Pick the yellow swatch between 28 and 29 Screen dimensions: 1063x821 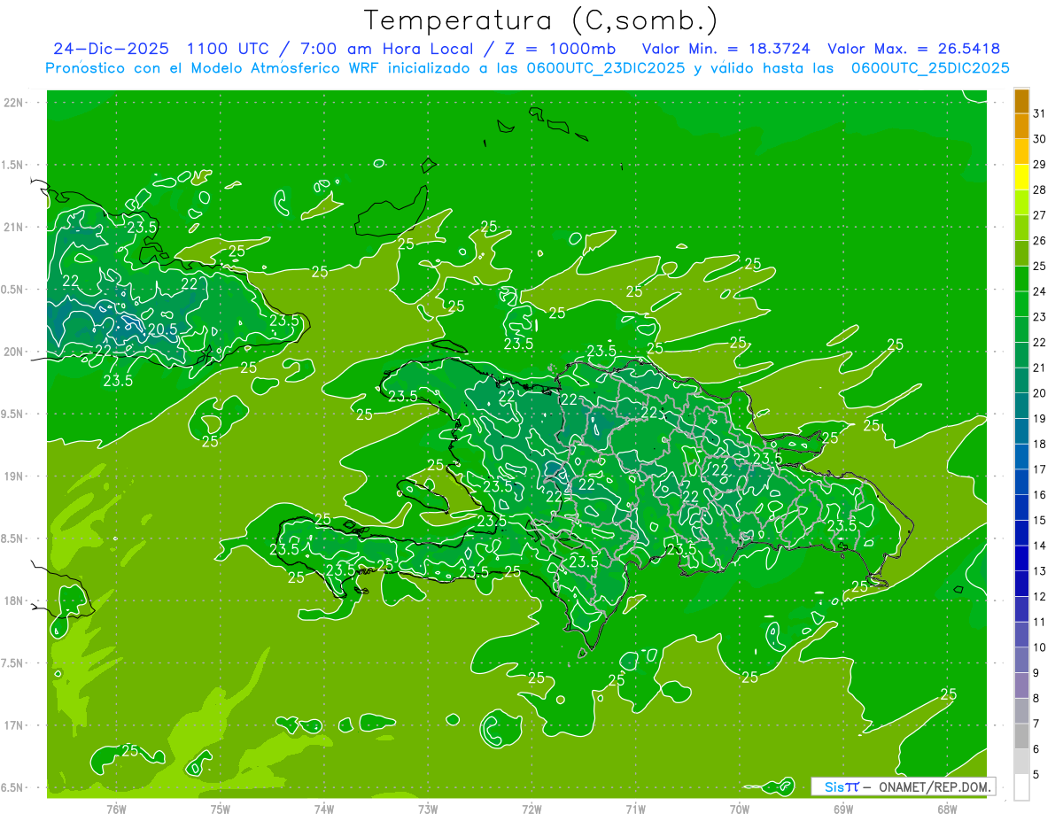pyautogui.click(x=1021, y=177)
